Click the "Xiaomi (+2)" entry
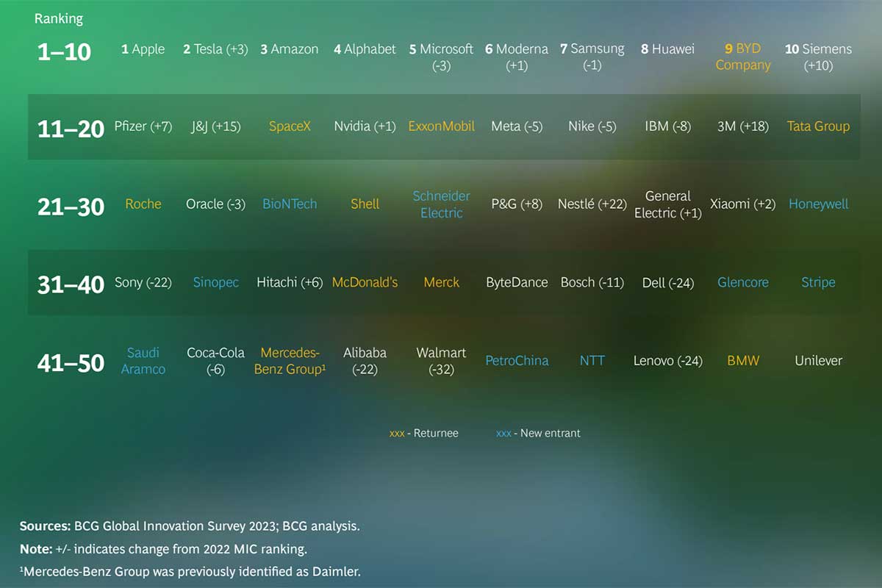 [x=743, y=204]
